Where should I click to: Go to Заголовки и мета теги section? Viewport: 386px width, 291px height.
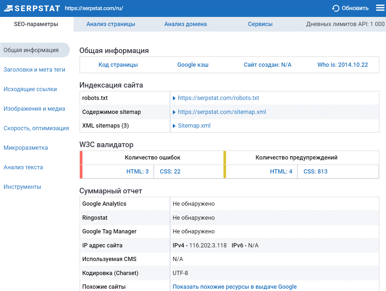(35, 70)
